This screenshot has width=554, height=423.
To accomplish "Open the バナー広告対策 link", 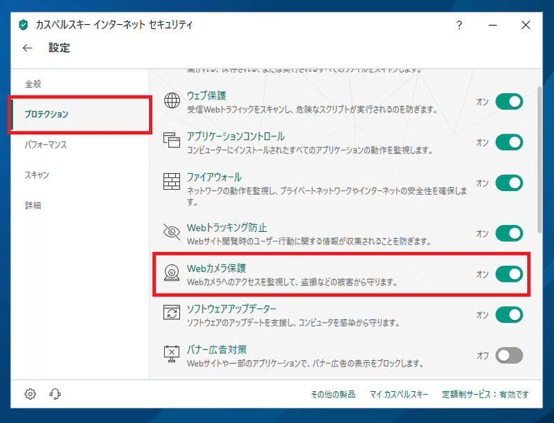I will (x=217, y=349).
